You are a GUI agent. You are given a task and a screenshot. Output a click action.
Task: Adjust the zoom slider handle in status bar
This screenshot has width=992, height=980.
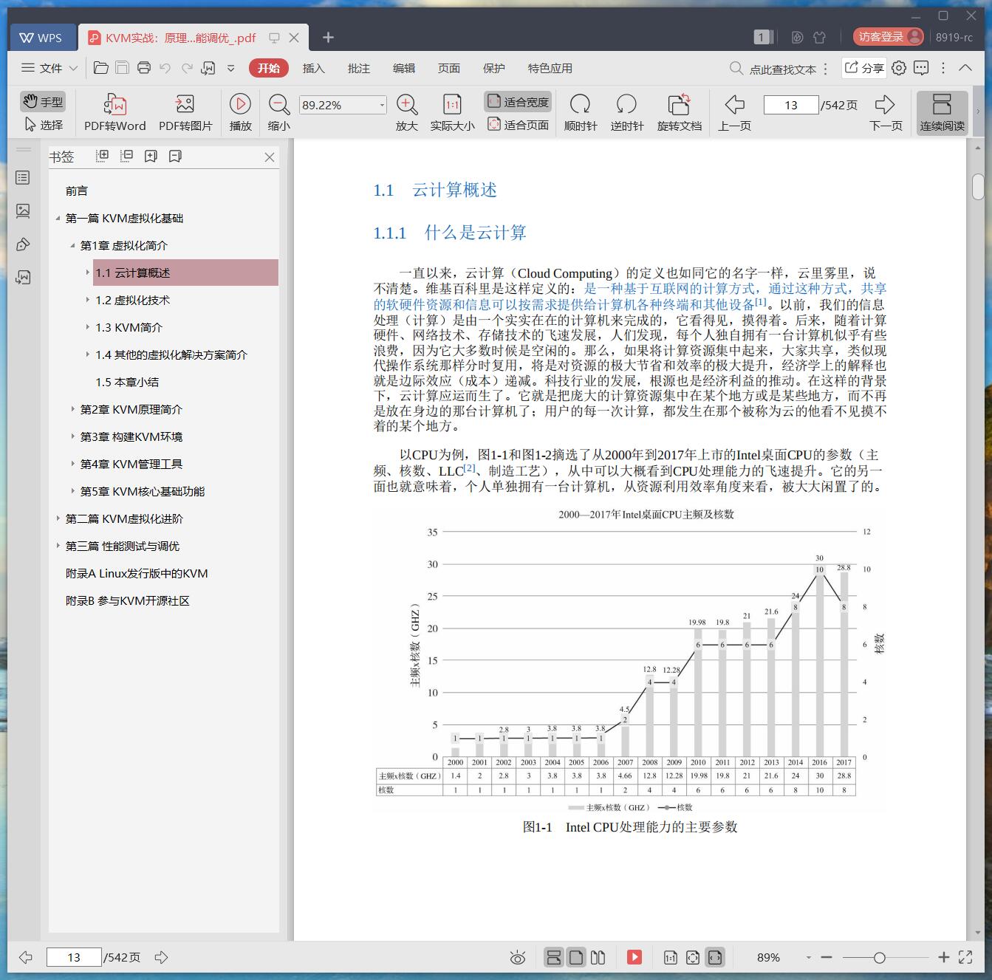point(879,958)
